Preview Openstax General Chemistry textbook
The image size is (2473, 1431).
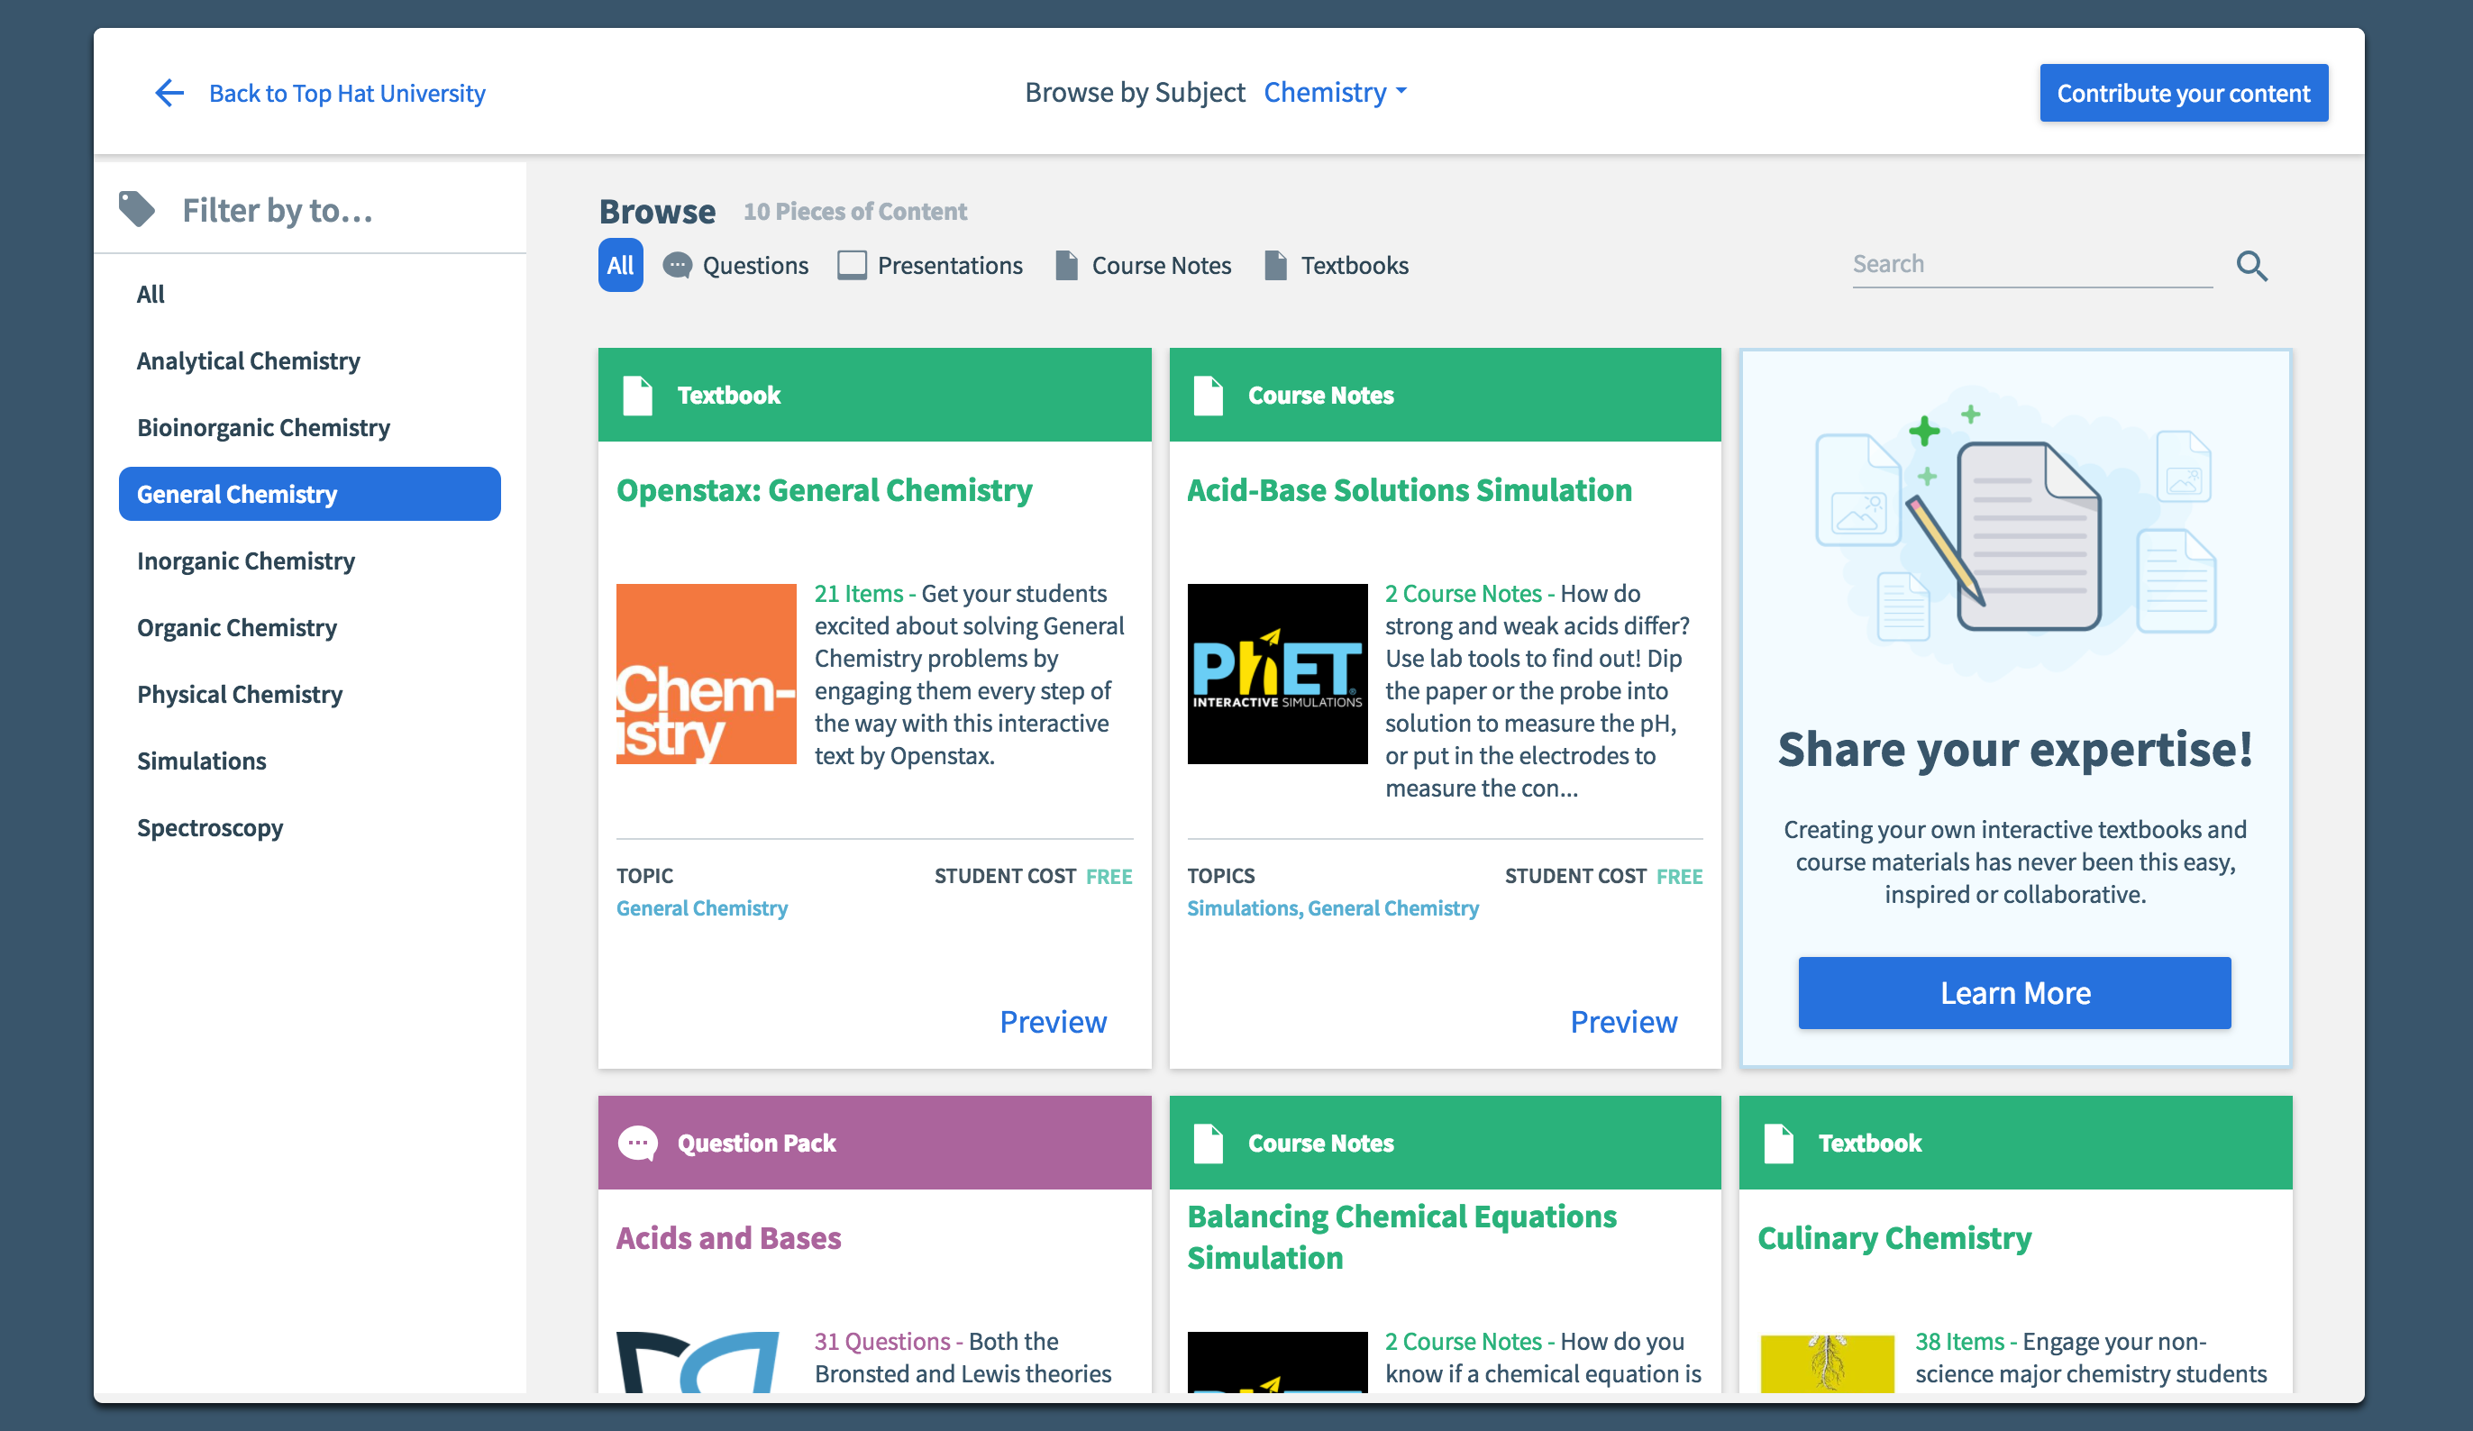point(1052,1022)
